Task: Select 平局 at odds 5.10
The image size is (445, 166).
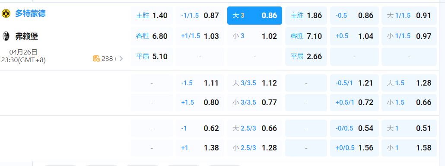Action: point(152,57)
